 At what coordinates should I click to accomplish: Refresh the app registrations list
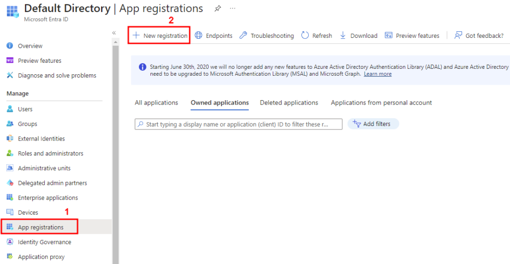(x=317, y=36)
